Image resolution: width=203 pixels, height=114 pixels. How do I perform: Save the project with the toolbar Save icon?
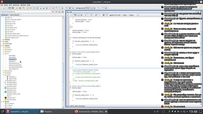tap(10, 8)
